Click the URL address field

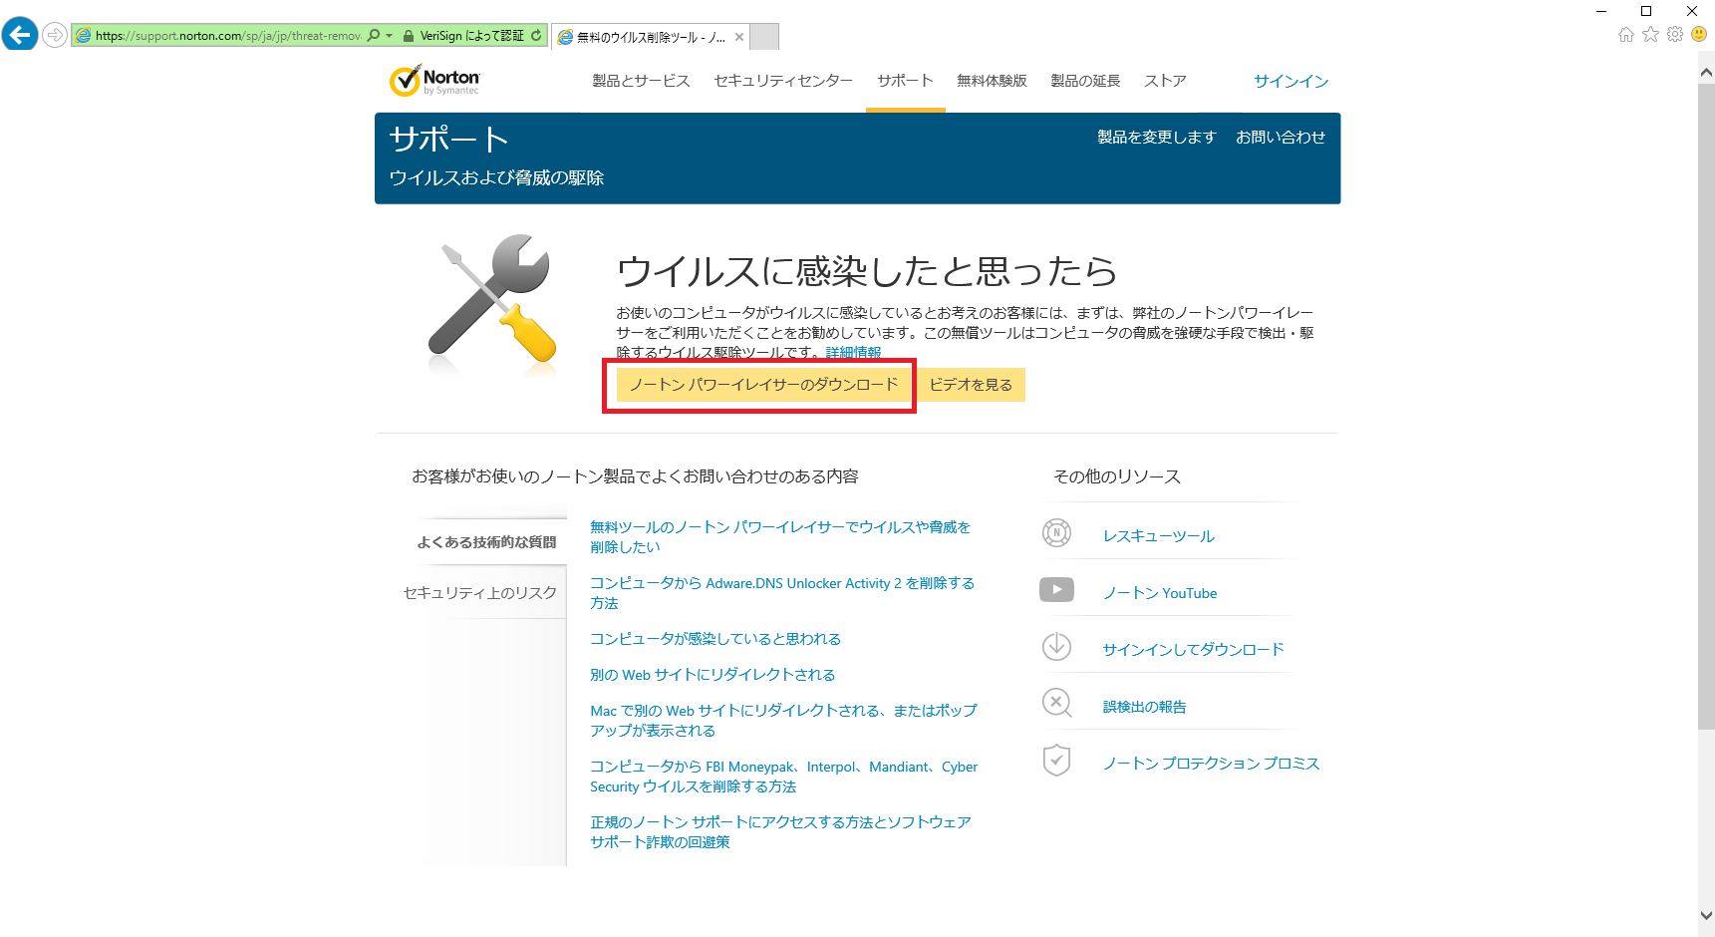[x=228, y=36]
